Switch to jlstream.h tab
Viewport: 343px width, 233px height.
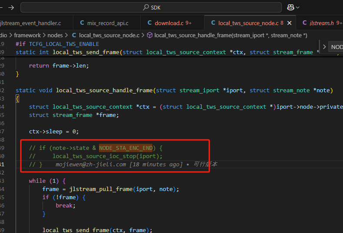(322, 23)
